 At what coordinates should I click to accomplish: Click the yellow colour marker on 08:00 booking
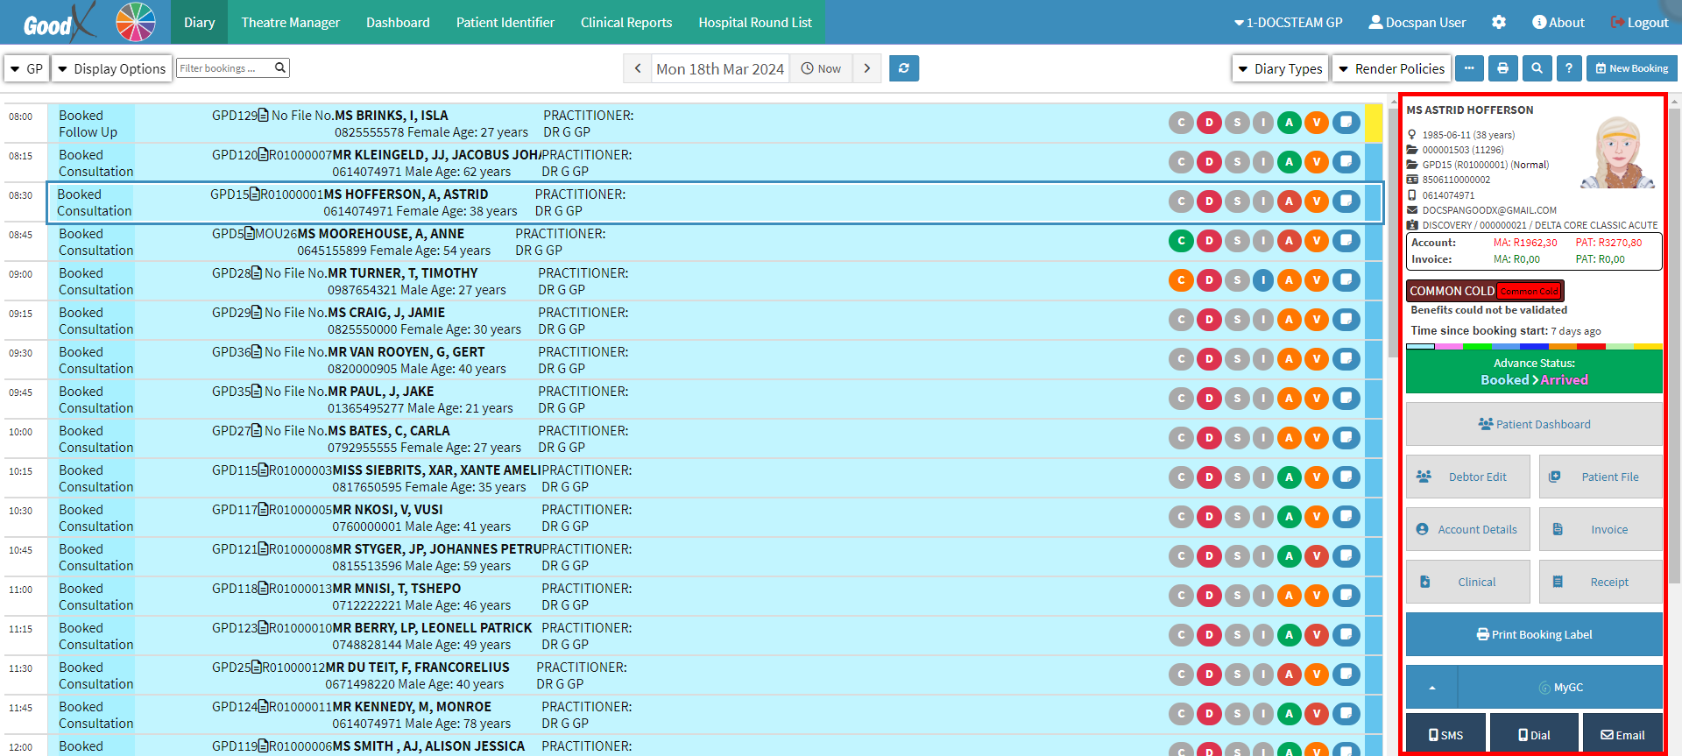[x=1373, y=123]
